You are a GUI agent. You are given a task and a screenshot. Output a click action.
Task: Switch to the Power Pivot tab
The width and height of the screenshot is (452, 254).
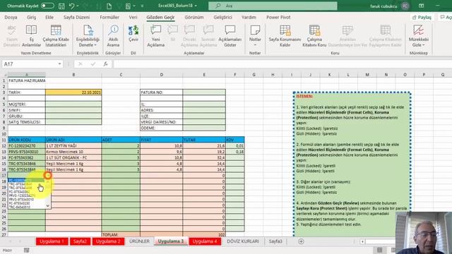coord(278,17)
